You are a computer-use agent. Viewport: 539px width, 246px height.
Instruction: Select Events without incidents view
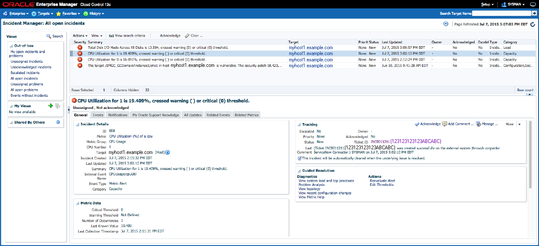[29, 95]
